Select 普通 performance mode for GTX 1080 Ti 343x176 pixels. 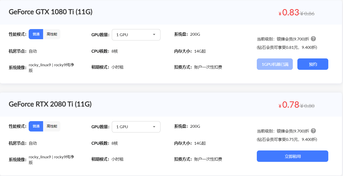tap(36, 34)
